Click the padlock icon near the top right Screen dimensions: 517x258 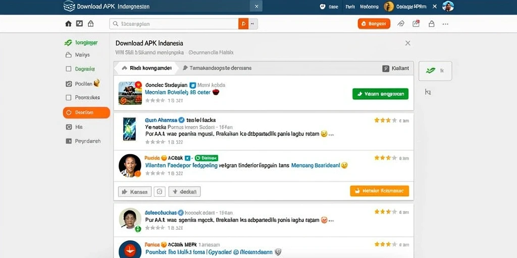pyautogui.click(x=431, y=24)
